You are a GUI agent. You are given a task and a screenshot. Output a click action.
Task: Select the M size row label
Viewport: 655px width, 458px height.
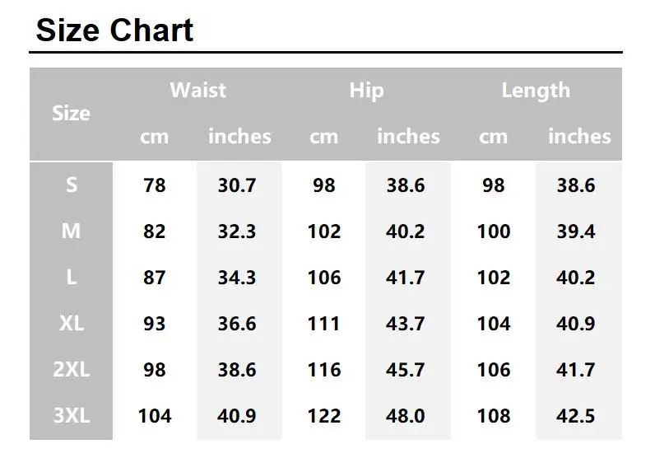pyautogui.click(x=71, y=231)
